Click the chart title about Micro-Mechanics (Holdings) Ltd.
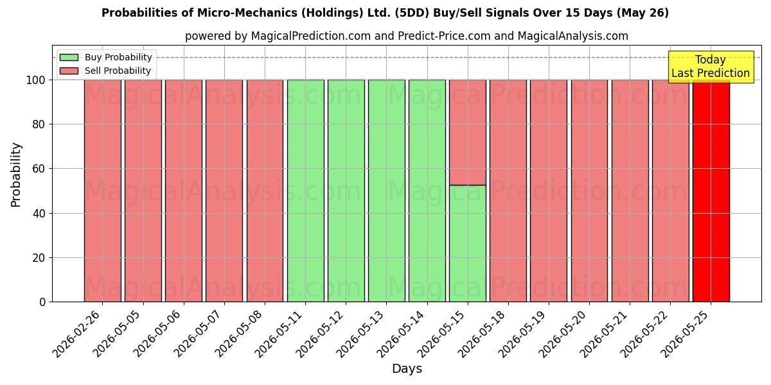This screenshot has height=385, width=771. (385, 13)
